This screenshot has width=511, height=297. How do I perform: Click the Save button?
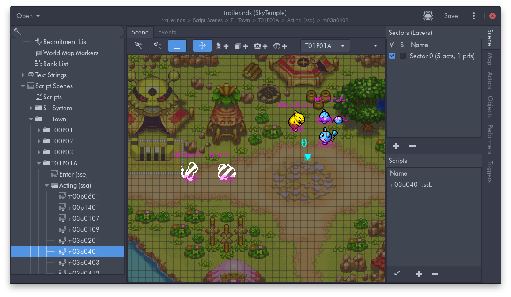450,16
